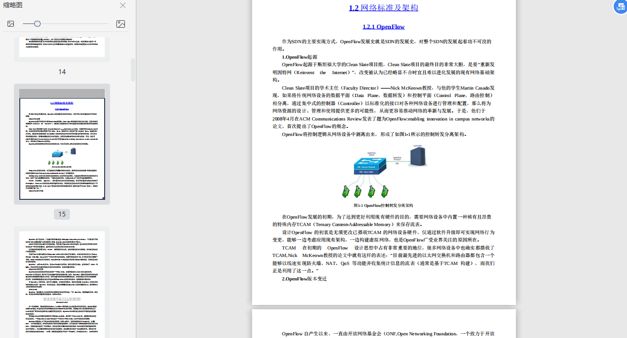Open the heading link 1.2 网络标准及架构
627x338 pixels.
click(383, 7)
